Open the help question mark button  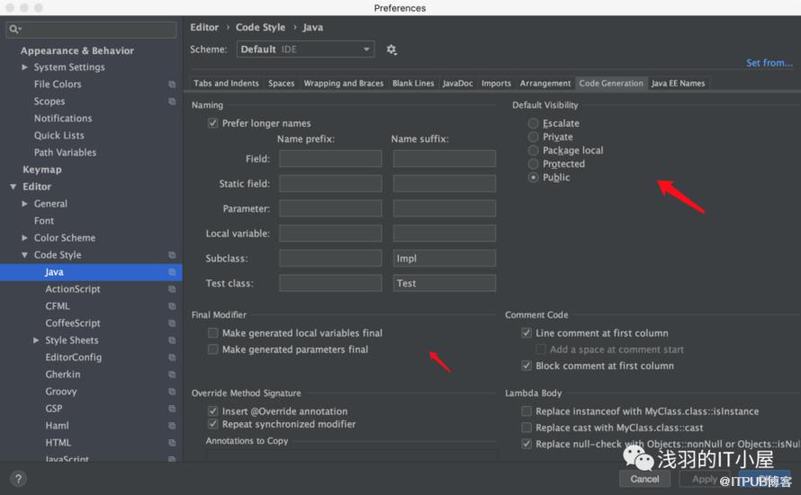pos(18,479)
